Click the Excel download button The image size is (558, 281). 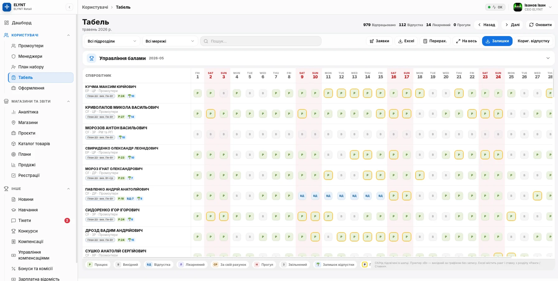(406, 41)
